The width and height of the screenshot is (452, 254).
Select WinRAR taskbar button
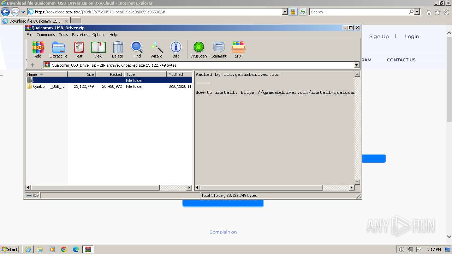[88, 249]
